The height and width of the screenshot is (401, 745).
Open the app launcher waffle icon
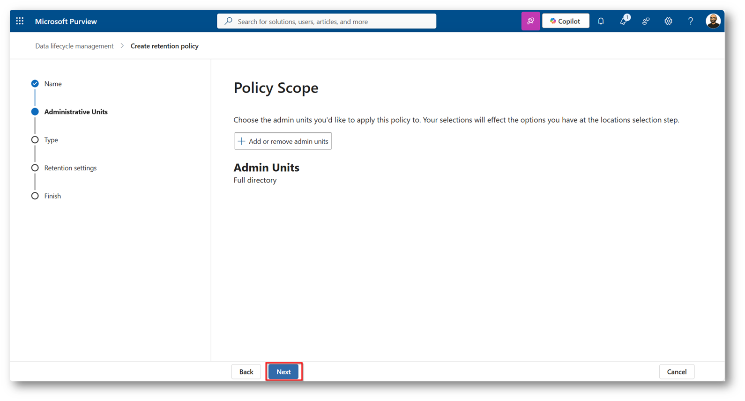pyautogui.click(x=20, y=21)
